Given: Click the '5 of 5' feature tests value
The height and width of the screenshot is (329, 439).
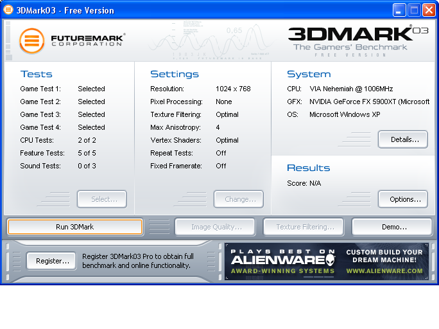Looking at the screenshot, I should point(87,153).
